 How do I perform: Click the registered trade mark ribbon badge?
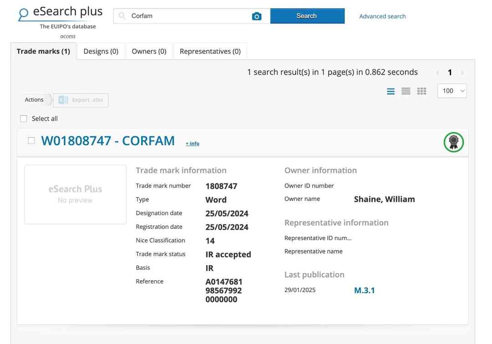click(453, 142)
